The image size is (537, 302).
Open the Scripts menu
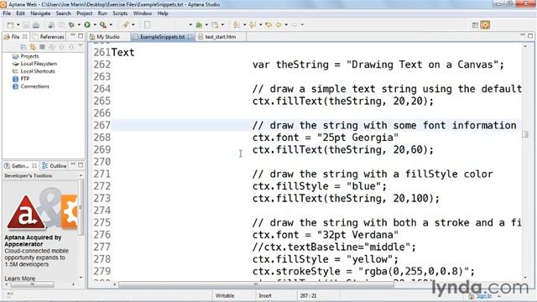point(120,13)
